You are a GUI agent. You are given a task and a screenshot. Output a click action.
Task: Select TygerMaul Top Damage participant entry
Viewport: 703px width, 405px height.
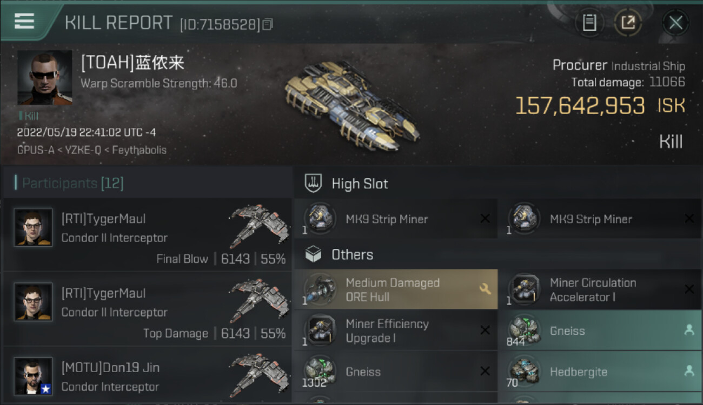click(x=148, y=309)
